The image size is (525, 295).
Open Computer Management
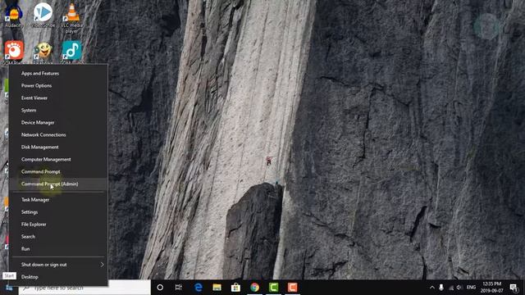pyautogui.click(x=58, y=159)
